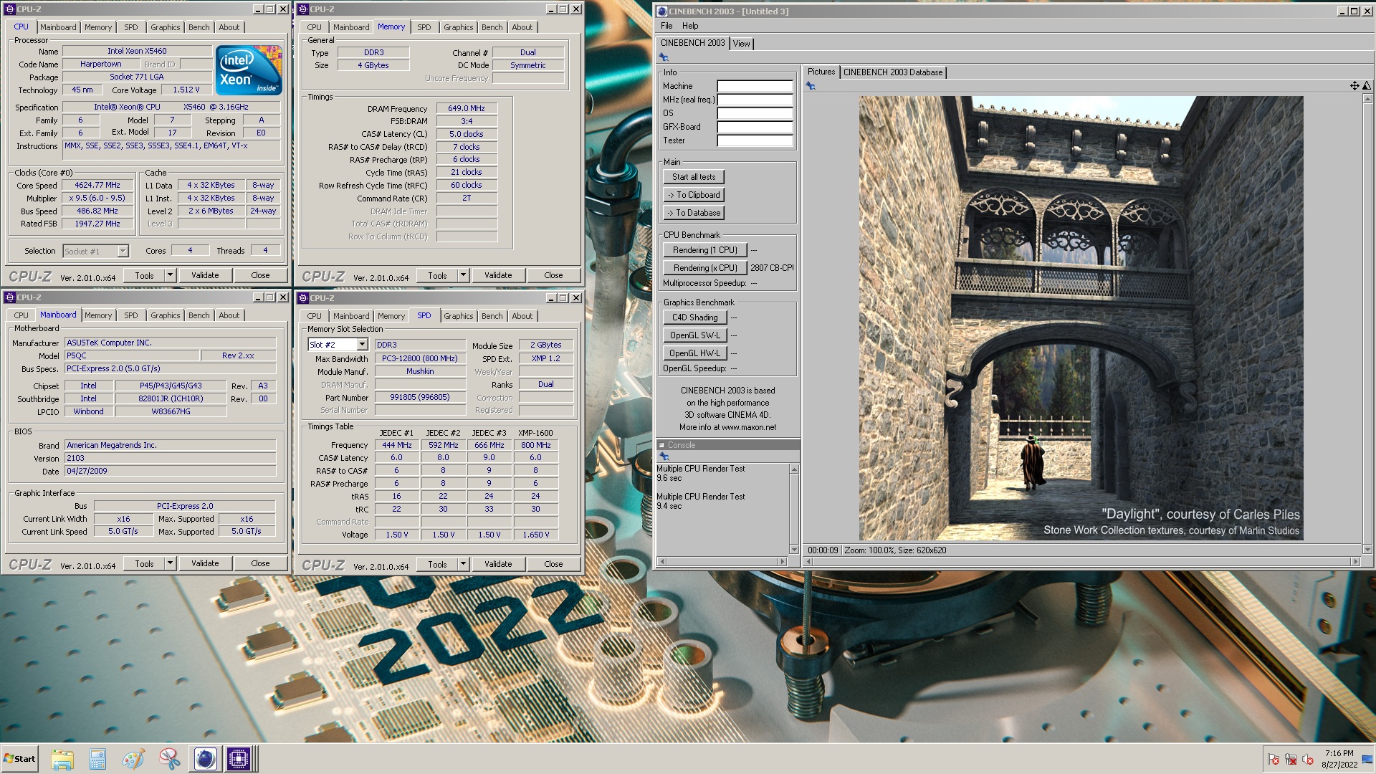Select the Pictures tab in CINEBENCH
Image resolution: width=1376 pixels, height=774 pixels.
coord(821,72)
